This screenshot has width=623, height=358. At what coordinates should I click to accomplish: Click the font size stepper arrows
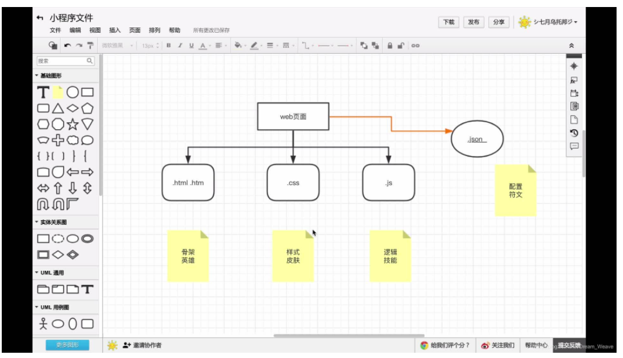pos(158,46)
